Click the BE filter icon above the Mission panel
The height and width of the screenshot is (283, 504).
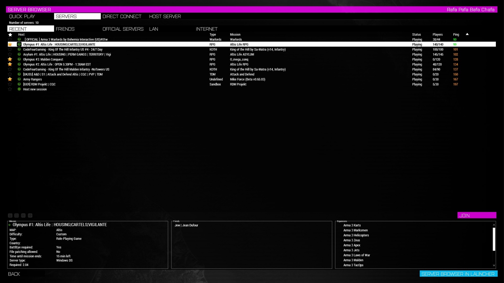[x=23, y=215]
